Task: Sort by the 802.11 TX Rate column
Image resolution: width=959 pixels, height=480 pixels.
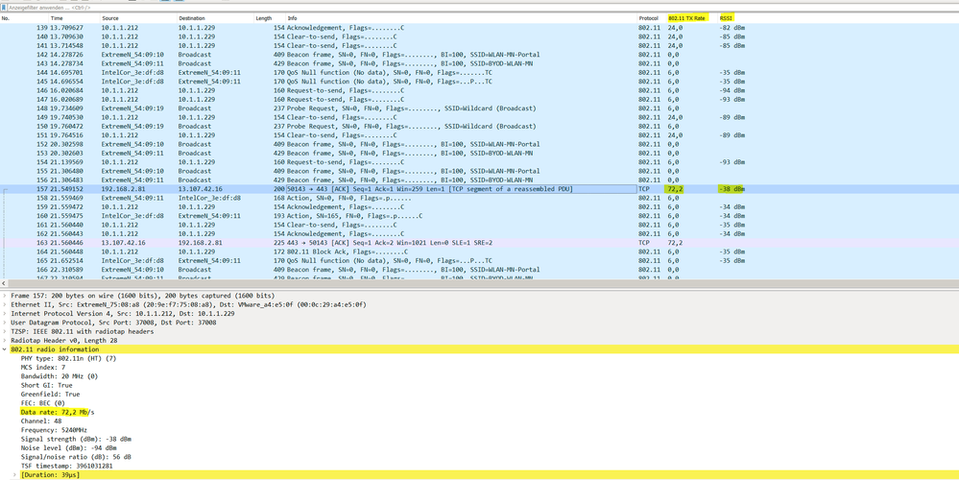Action: [686, 18]
